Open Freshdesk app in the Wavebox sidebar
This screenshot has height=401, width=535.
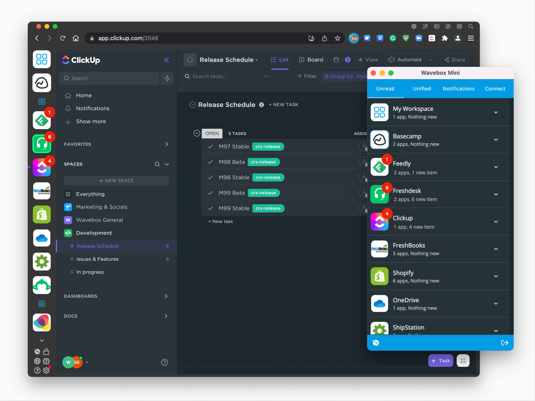pyautogui.click(x=42, y=144)
